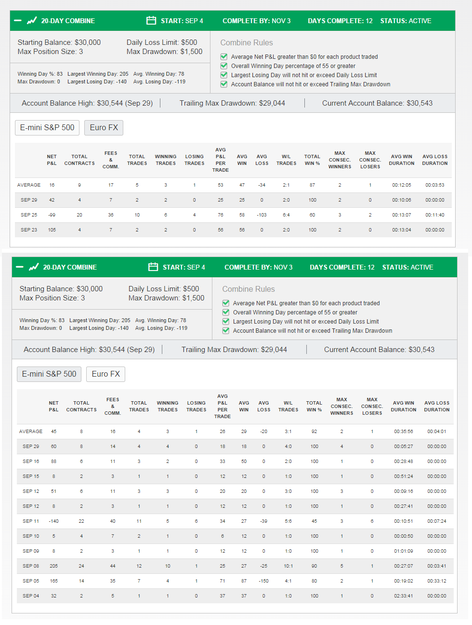The image size is (472, 625).
Task: Select the SEP 09 row label
Action: click(31, 551)
